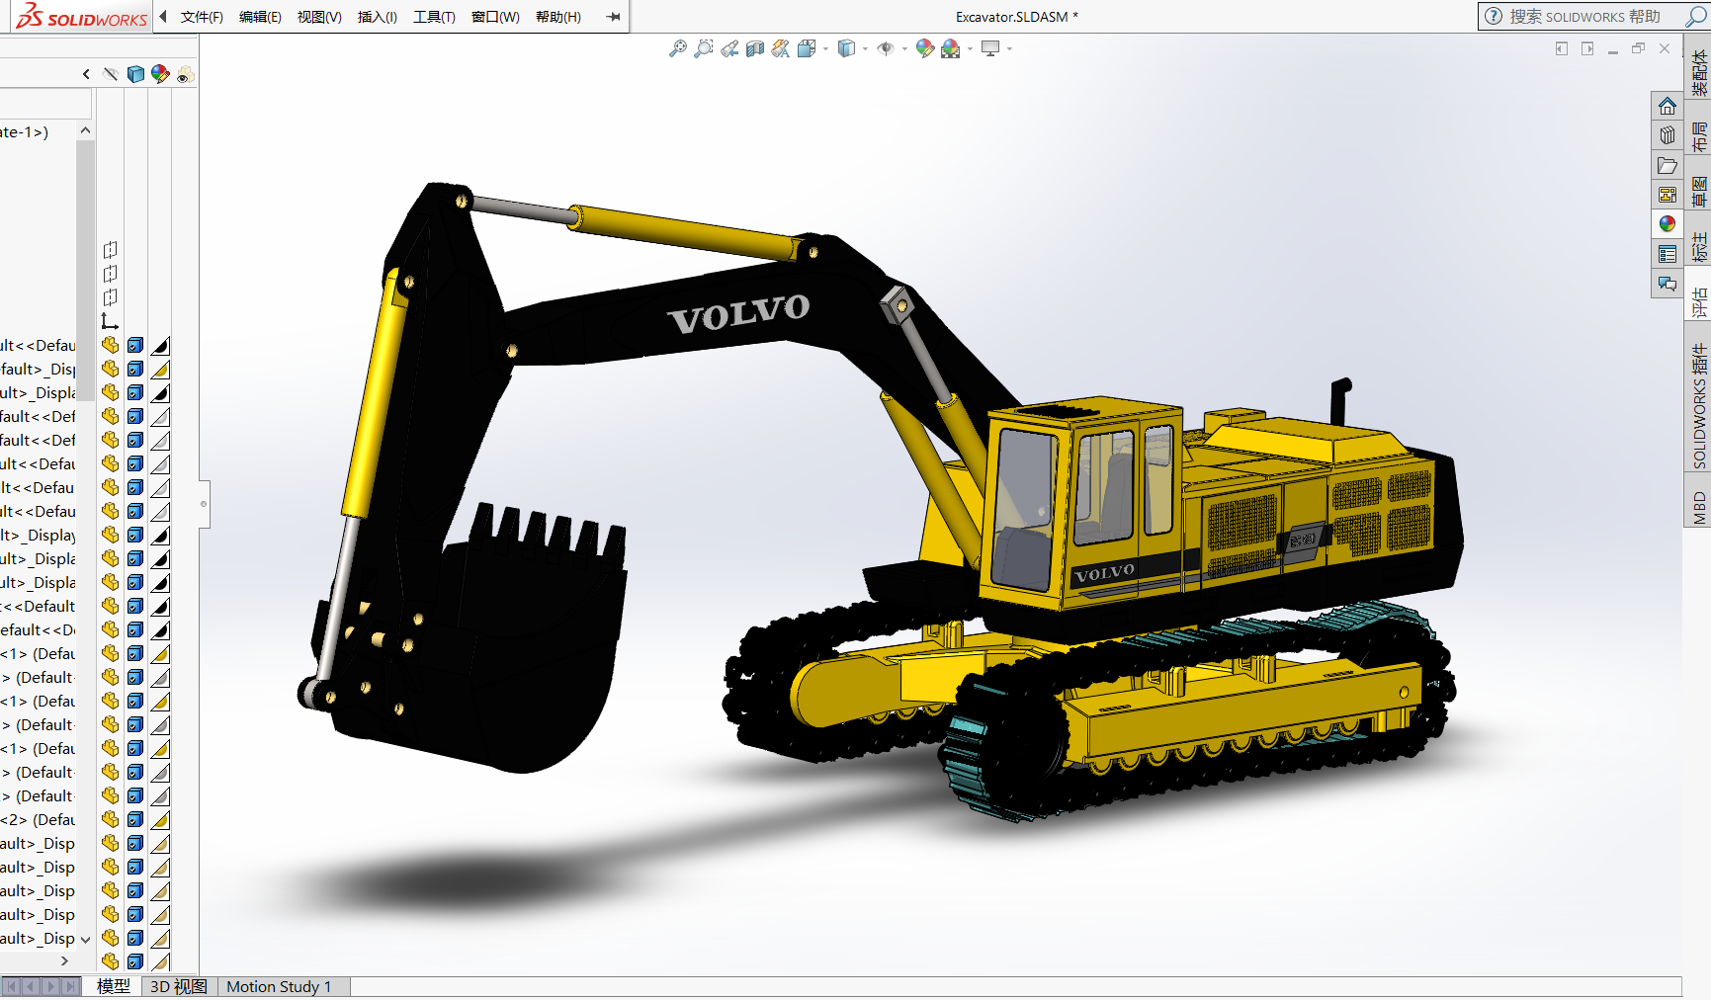Toggle the menu bar pin
Viewport: 1711px width, 1000px height.
tap(614, 17)
